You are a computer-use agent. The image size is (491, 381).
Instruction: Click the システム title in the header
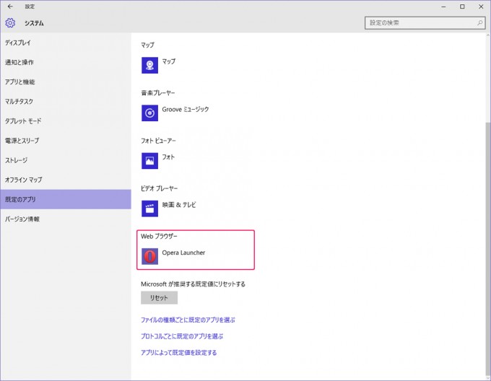click(x=34, y=23)
